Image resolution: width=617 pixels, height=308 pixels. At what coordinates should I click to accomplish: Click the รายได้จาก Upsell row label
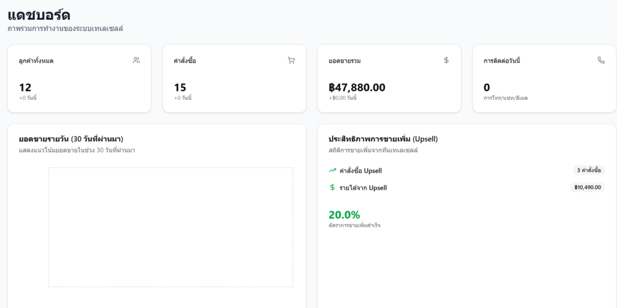(363, 188)
